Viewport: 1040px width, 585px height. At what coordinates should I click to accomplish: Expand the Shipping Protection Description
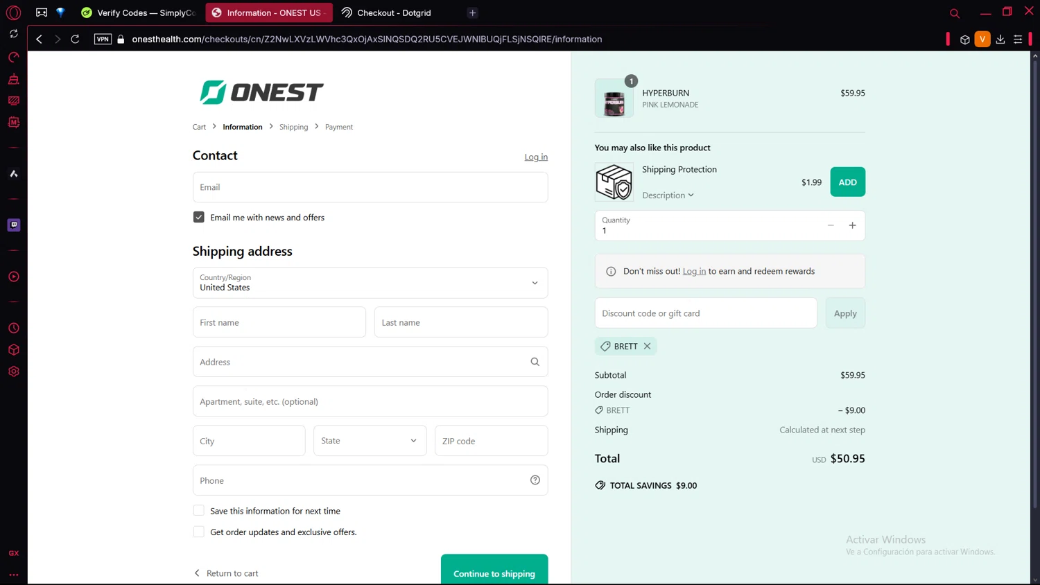668,195
